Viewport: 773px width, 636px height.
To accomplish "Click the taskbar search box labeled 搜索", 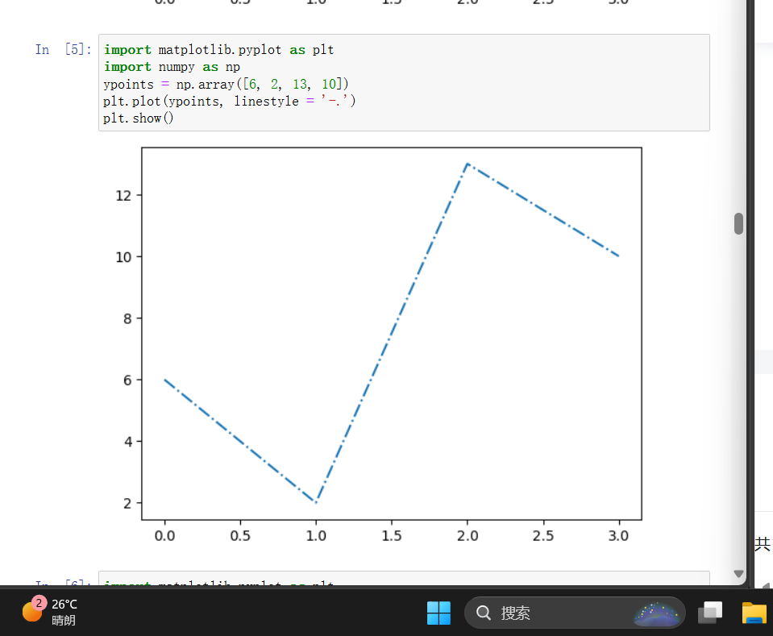I will (575, 613).
